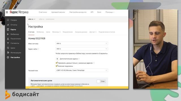Expand the Помощь menu
Image resolution: width=181 pixels, height=101 pixels.
tap(110, 12)
